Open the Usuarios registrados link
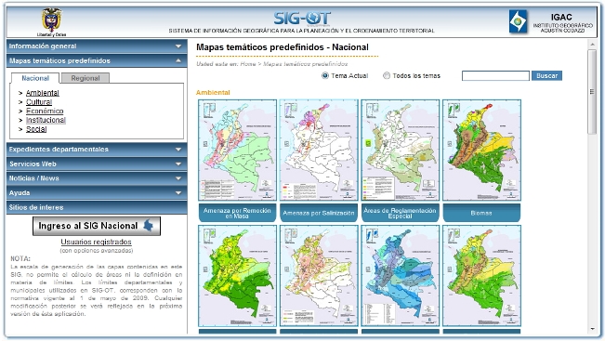Screen dimensions: 605x341 pyautogui.click(x=96, y=242)
